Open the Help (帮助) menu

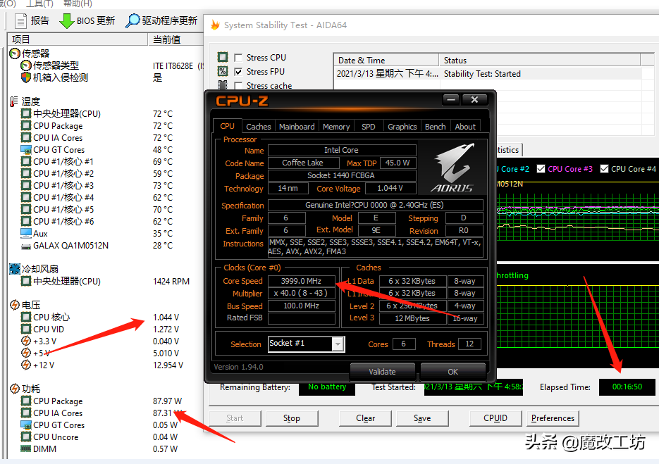tap(78, 4)
